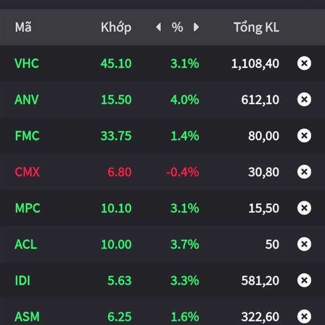The height and width of the screenshot is (325, 325).
Task: Switch percent column right with the arrow
Action: coord(196,27)
